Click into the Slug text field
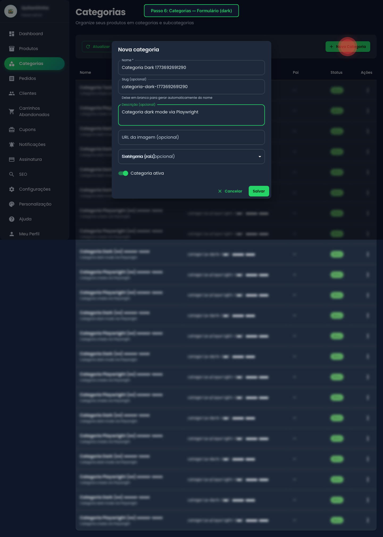The height and width of the screenshot is (537, 383). (x=191, y=87)
